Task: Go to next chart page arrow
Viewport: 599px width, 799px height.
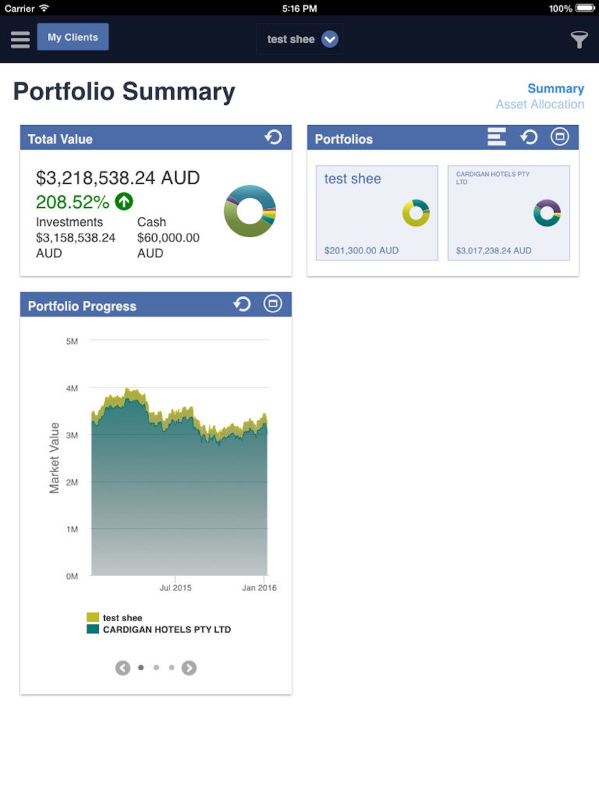Action: [189, 668]
